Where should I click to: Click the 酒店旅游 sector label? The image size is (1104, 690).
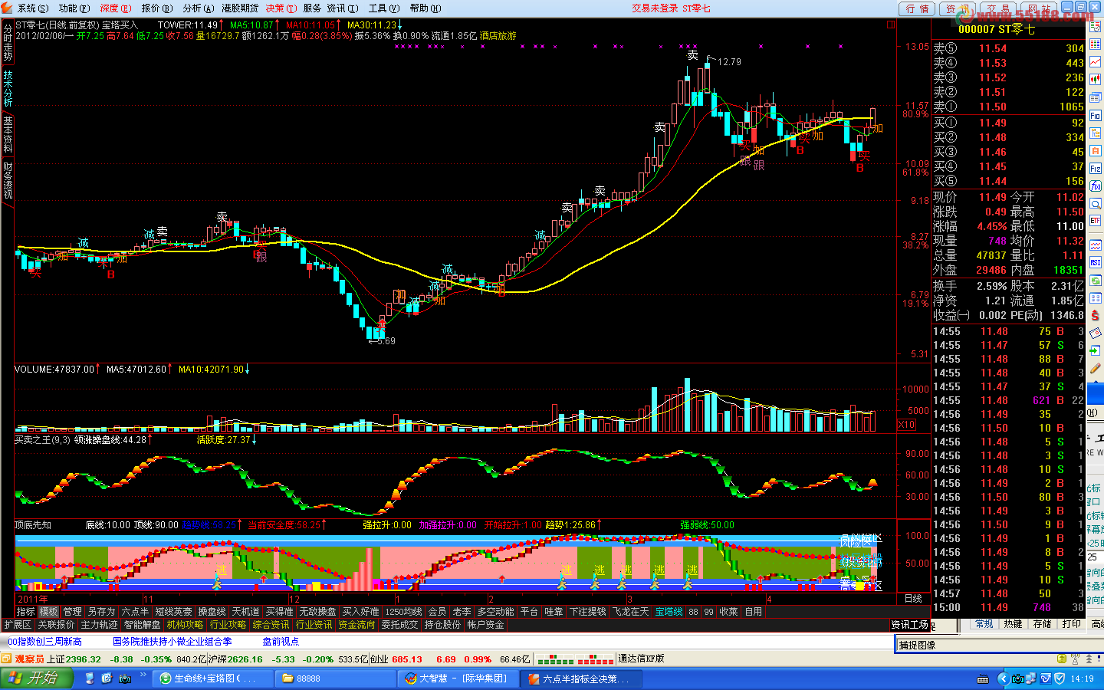coord(498,36)
